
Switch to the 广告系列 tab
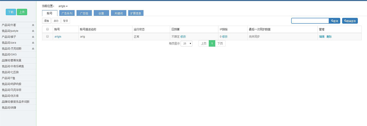point(67,13)
